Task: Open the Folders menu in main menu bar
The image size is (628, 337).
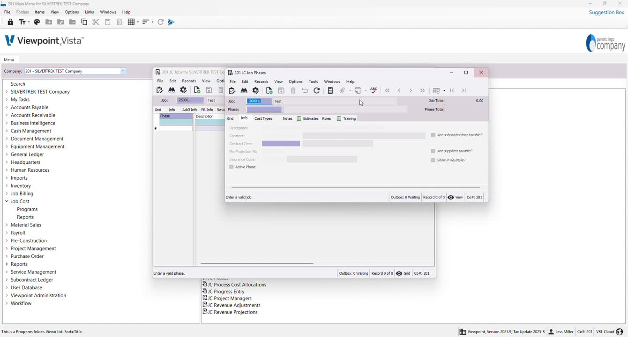Action: 22,12
